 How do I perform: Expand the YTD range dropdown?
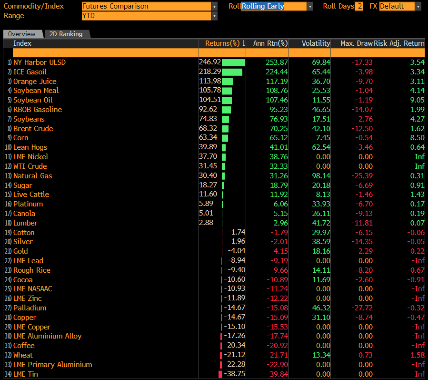[x=215, y=16]
